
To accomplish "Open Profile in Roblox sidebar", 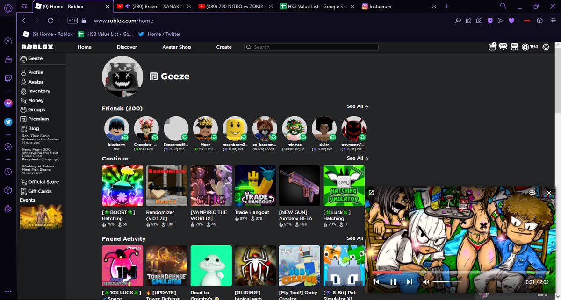I will point(32,72).
